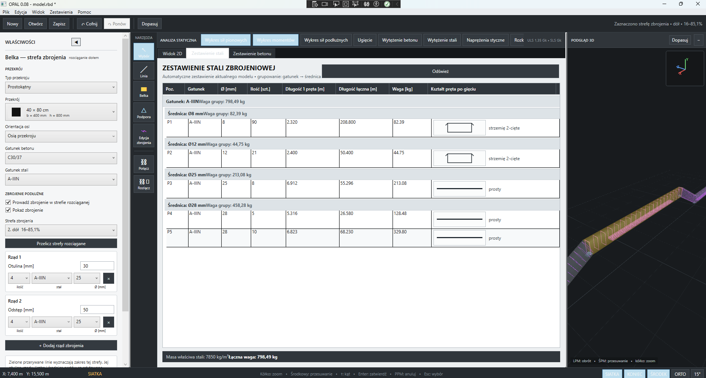The image size is (706, 378).
Task: Click the P3 straight bar shape thumbnail
Action: pos(459,189)
